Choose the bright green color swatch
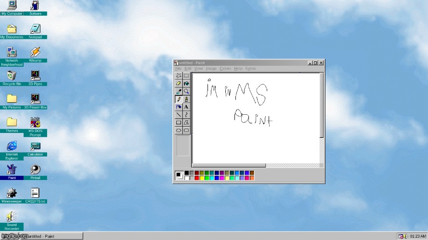The height and width of the screenshot is (240, 428). point(207,178)
